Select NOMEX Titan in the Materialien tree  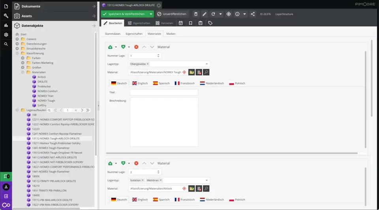click(x=45, y=96)
